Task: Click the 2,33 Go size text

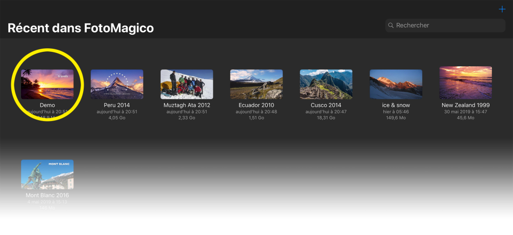Action: pos(187,118)
